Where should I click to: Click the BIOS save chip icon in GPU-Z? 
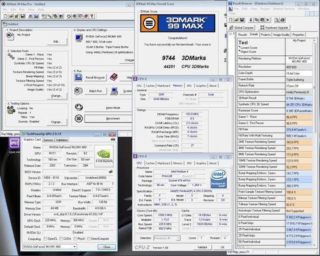pyautogui.click(x=111, y=171)
